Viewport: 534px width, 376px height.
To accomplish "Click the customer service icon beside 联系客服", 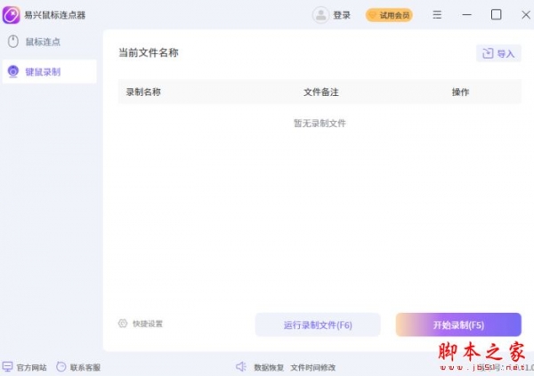I will pyautogui.click(x=61, y=366).
